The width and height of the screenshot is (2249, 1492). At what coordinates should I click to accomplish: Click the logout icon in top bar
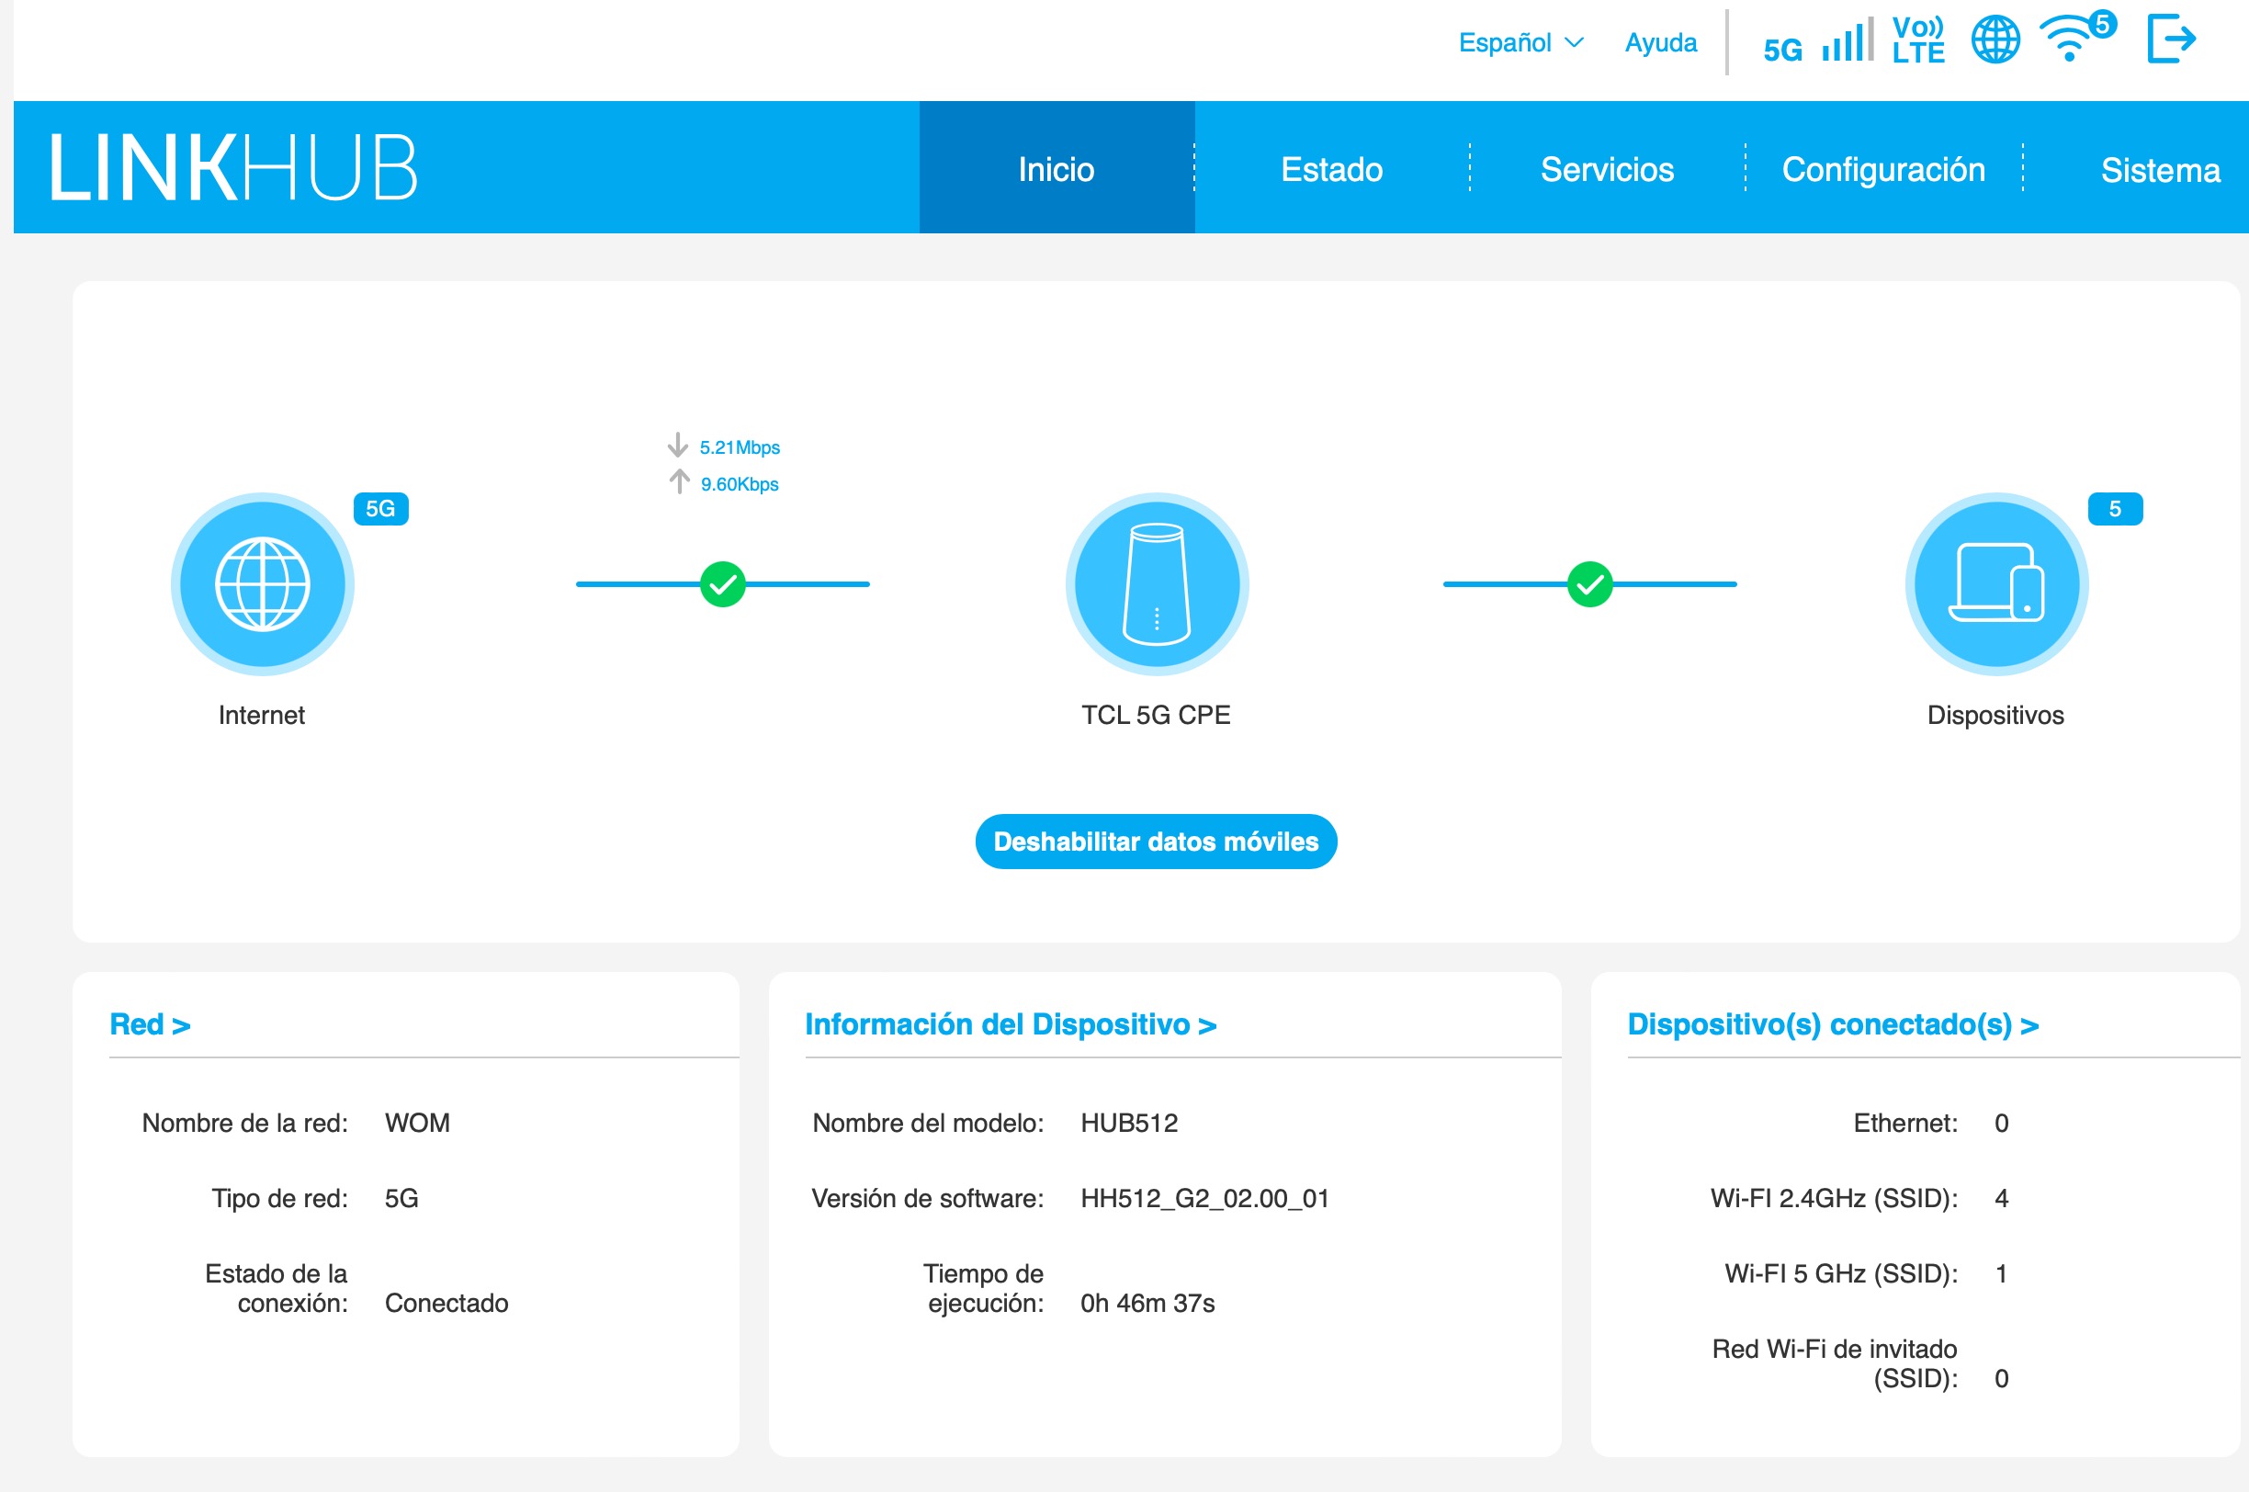pos(2170,40)
